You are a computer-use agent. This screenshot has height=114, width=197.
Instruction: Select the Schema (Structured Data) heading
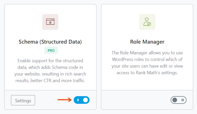(50, 42)
